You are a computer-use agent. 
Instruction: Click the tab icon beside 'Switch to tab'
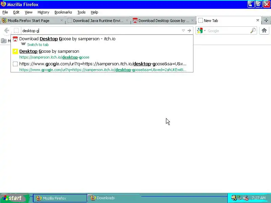click(x=23, y=44)
